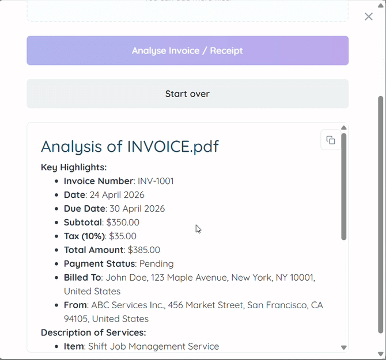
Task: Click the Subtotal $350.00 entry
Action: (x=101, y=223)
